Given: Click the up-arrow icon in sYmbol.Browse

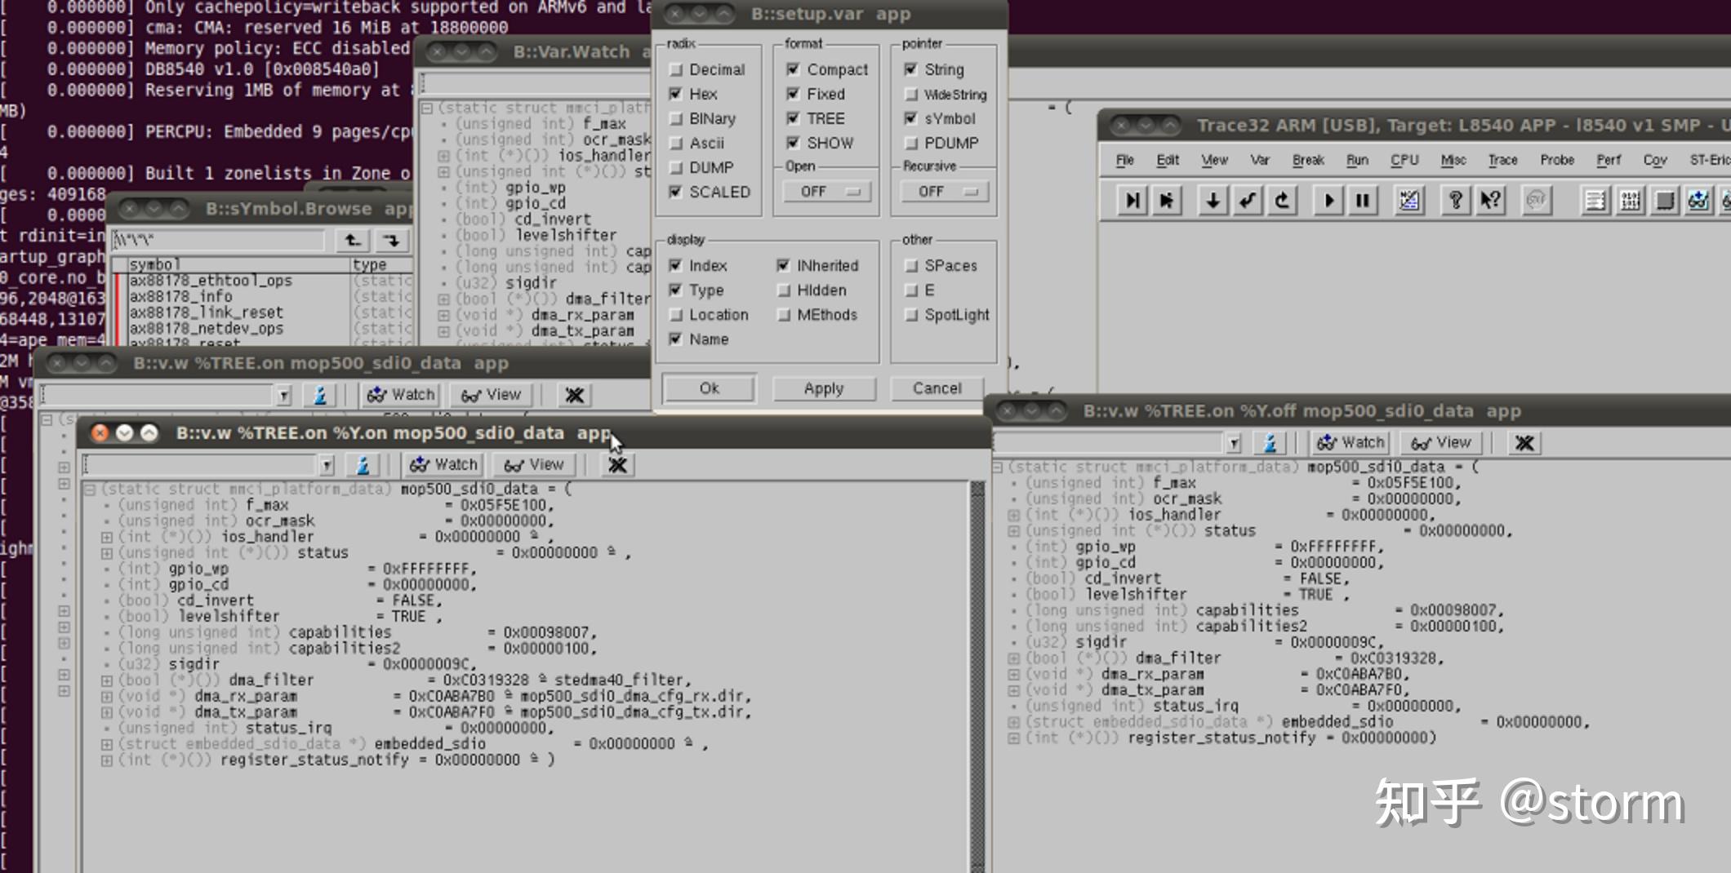Looking at the screenshot, I should (353, 241).
